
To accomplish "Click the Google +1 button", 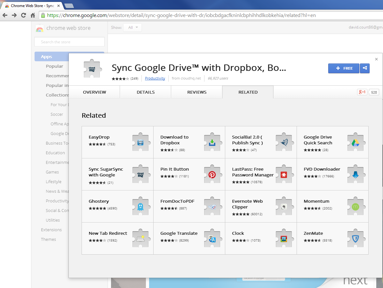I will tap(362, 92).
